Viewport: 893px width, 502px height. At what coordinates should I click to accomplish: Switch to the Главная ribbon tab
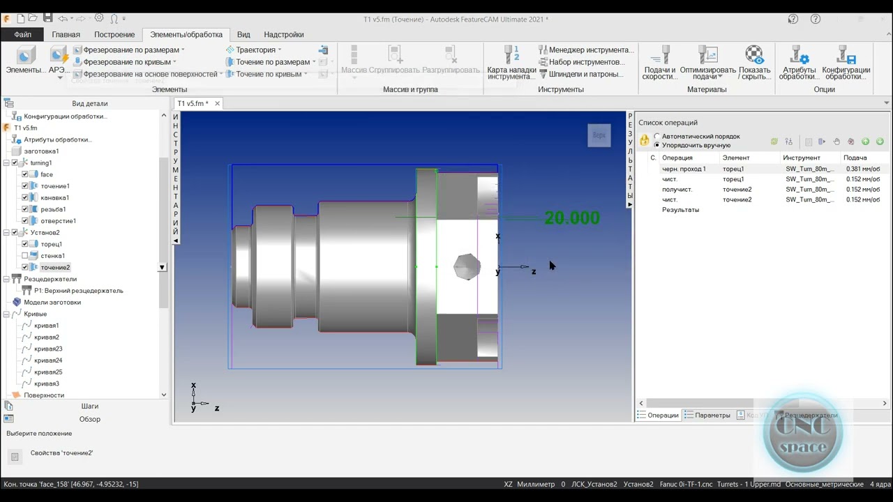click(x=66, y=34)
